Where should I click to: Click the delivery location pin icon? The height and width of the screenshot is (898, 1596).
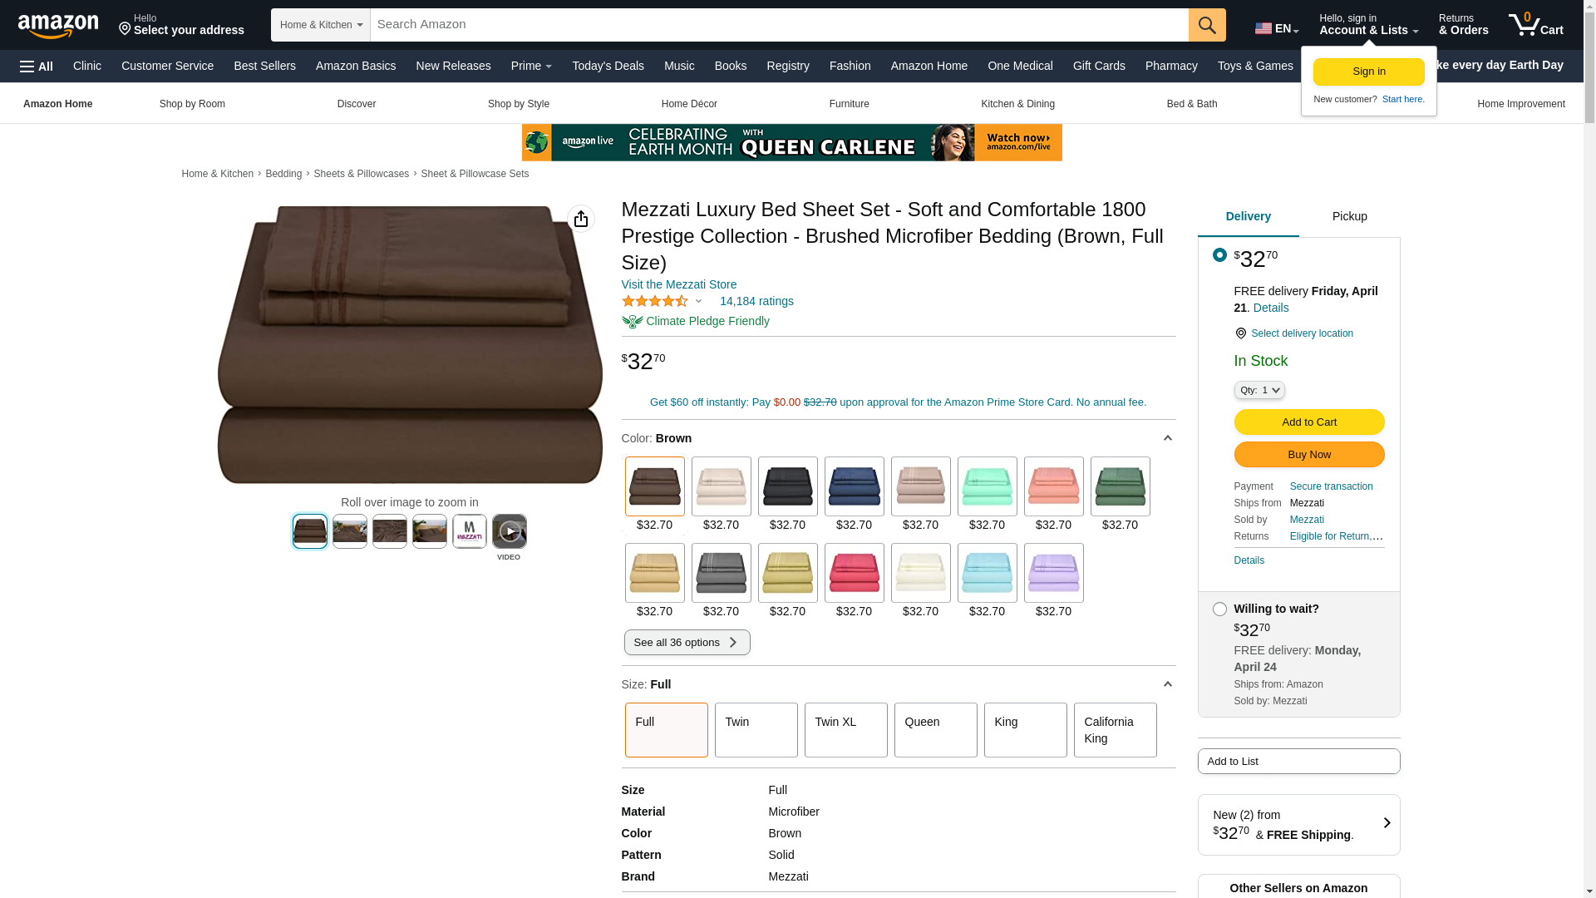pos(1240,333)
